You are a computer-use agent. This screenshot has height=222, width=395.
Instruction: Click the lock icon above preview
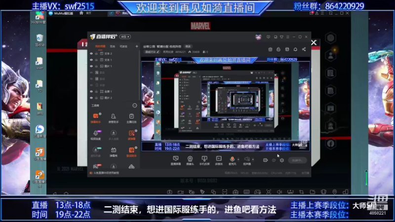click(278, 49)
